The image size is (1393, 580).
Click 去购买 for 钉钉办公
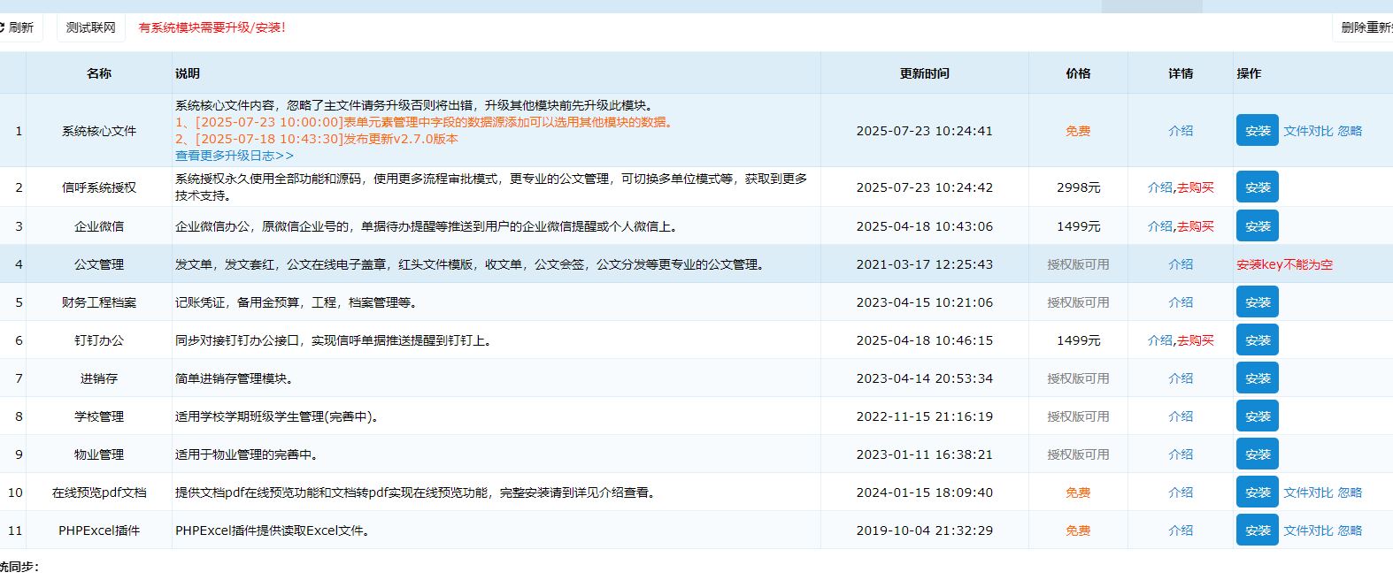(x=1195, y=340)
